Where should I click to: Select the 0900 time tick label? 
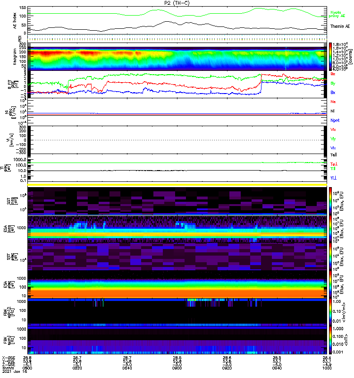pos(177,368)
